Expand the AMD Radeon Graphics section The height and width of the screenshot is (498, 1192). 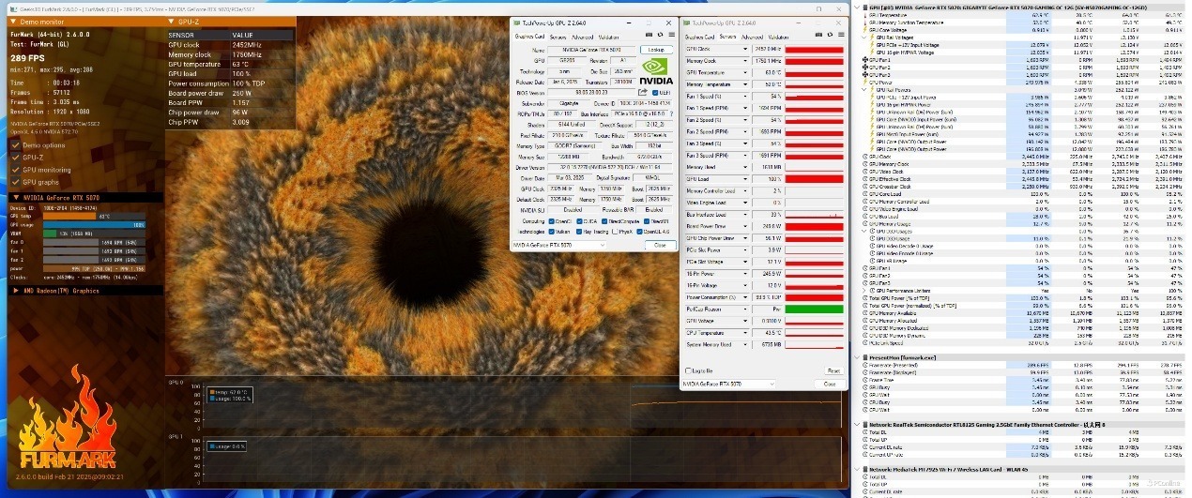tap(16, 291)
